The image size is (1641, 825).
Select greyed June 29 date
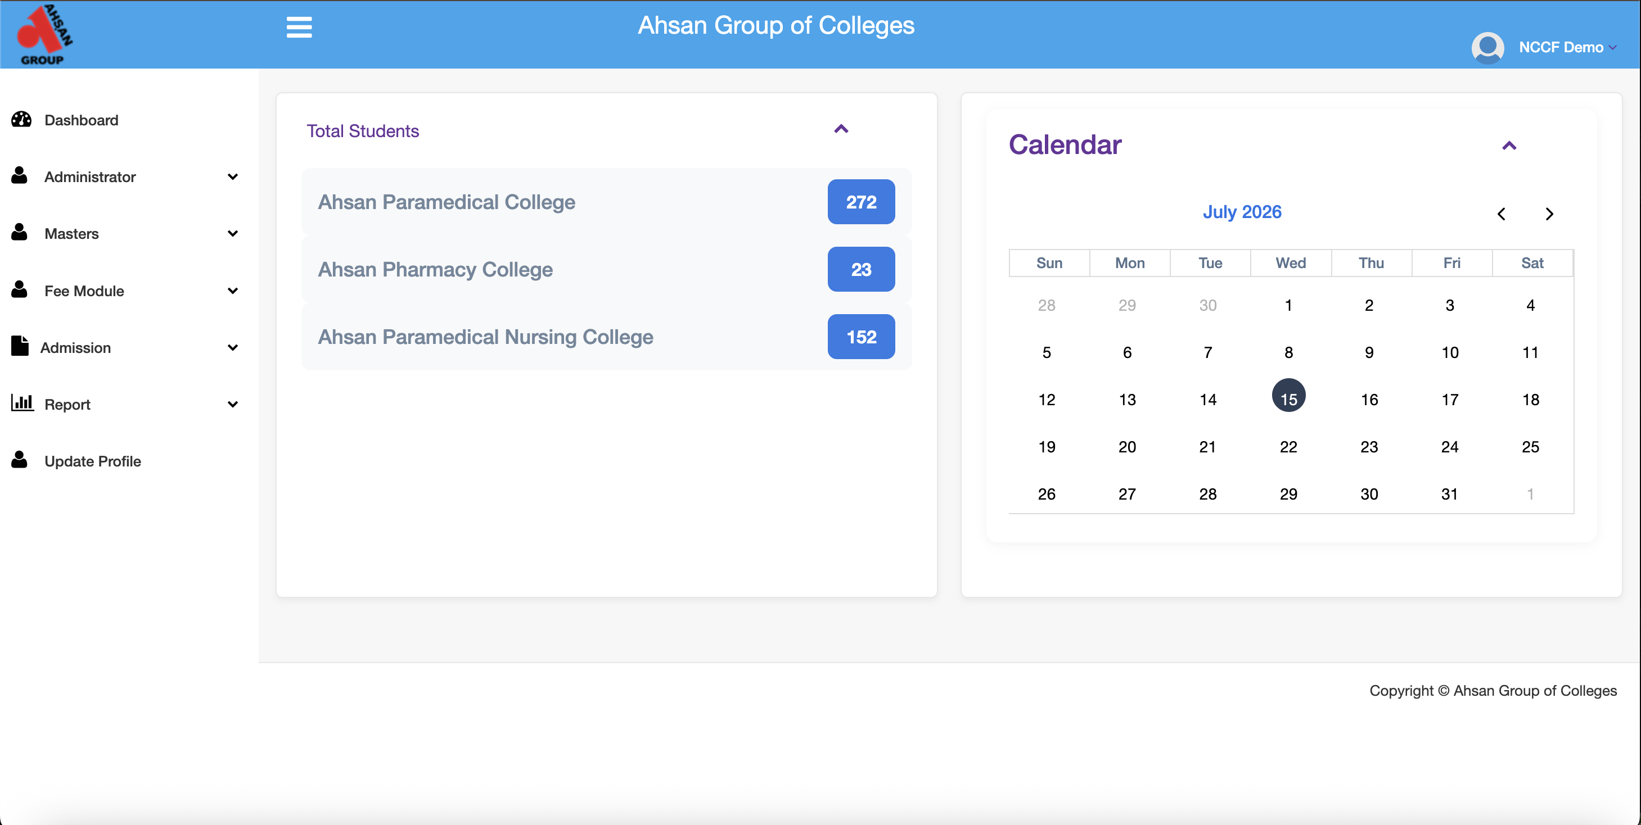(1127, 306)
